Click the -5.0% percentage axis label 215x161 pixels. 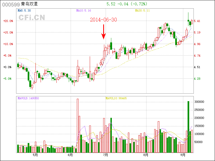coord(8,79)
